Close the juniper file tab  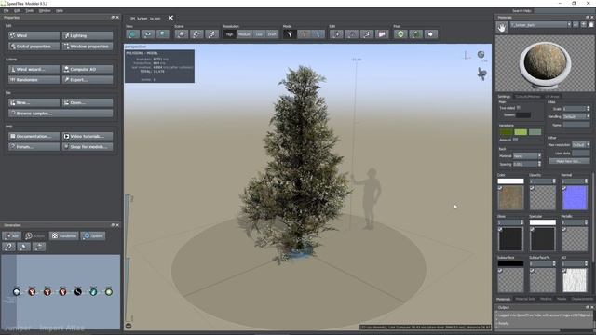[170, 18]
